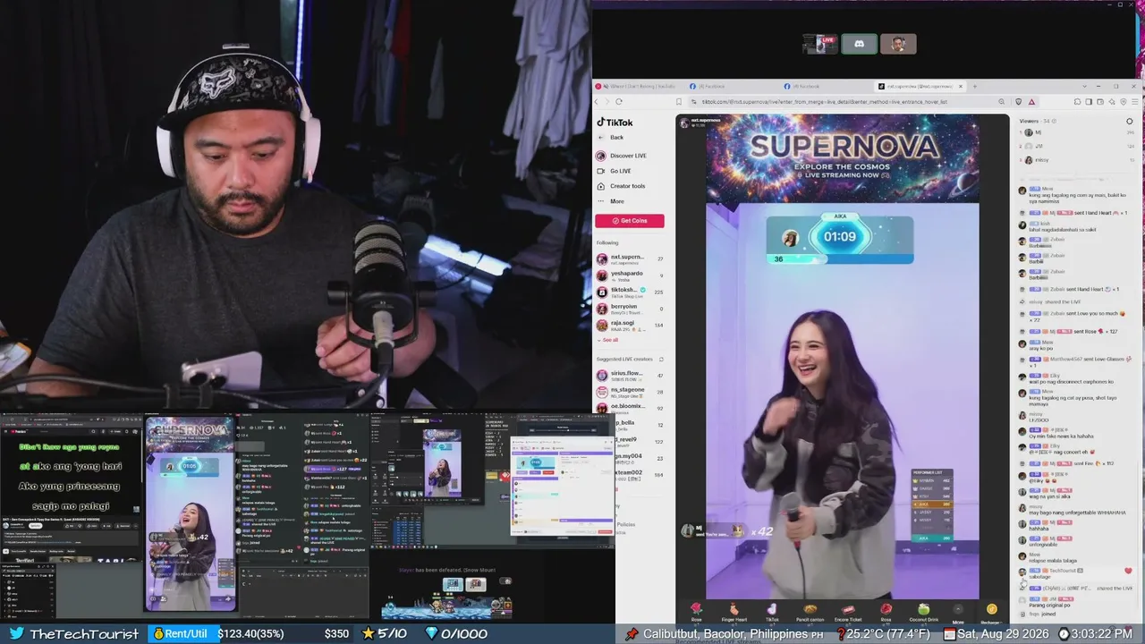Image resolution: width=1145 pixels, height=644 pixels.
Task: Select viewer missy in the Viewers list
Action: (1077, 160)
